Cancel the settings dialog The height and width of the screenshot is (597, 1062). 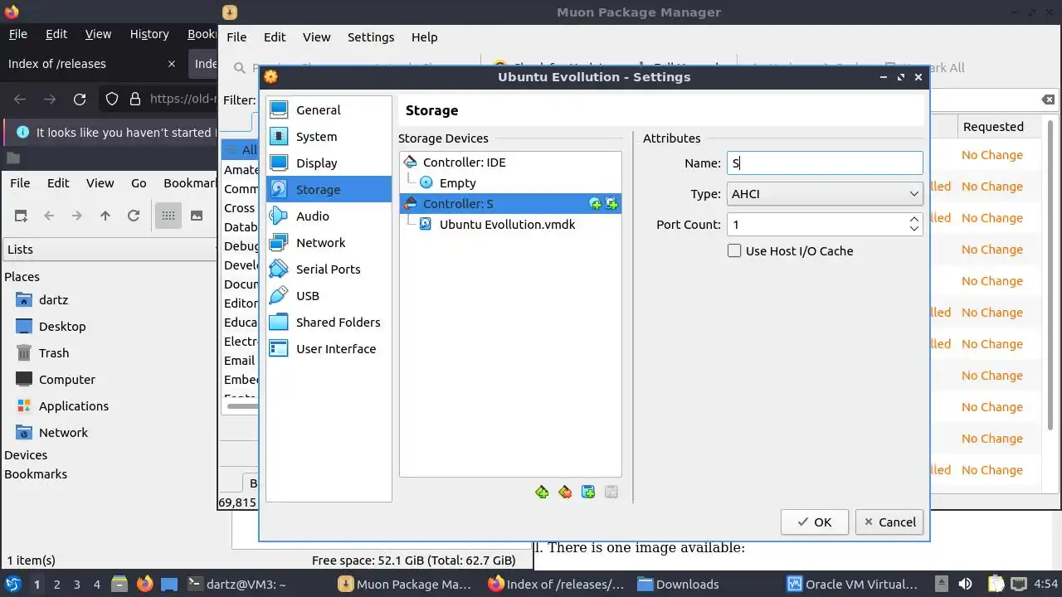point(889,522)
